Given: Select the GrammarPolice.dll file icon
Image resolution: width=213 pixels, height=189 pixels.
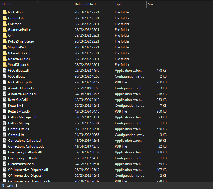Looking at the screenshot, I should point(5,164).
